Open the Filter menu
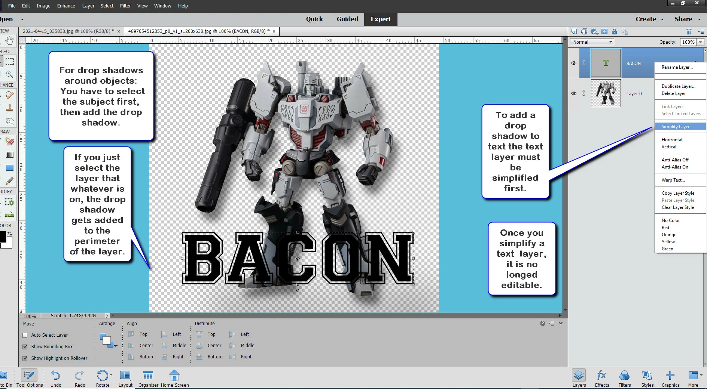 pyautogui.click(x=125, y=6)
